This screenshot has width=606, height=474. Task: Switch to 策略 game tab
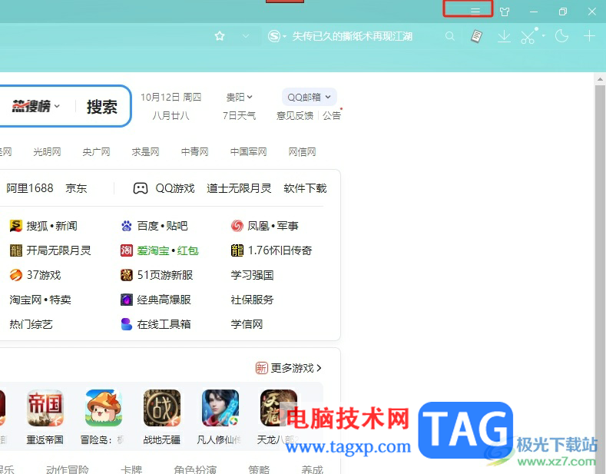click(x=259, y=469)
